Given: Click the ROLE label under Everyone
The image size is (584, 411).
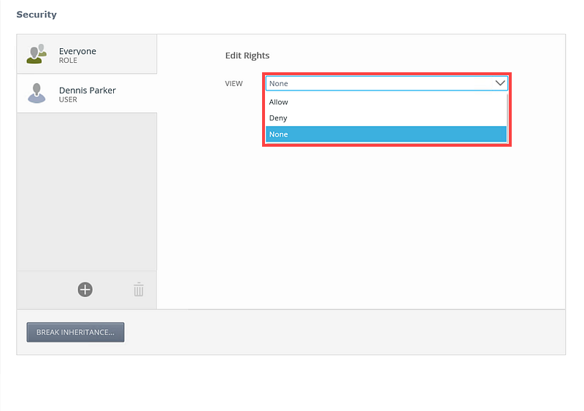Looking at the screenshot, I should (68, 61).
